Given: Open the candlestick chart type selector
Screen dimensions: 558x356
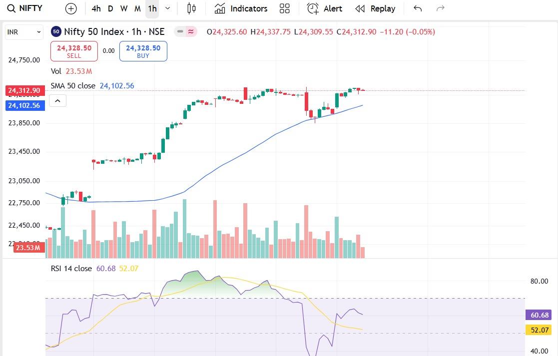Looking at the screenshot, I should point(191,8).
